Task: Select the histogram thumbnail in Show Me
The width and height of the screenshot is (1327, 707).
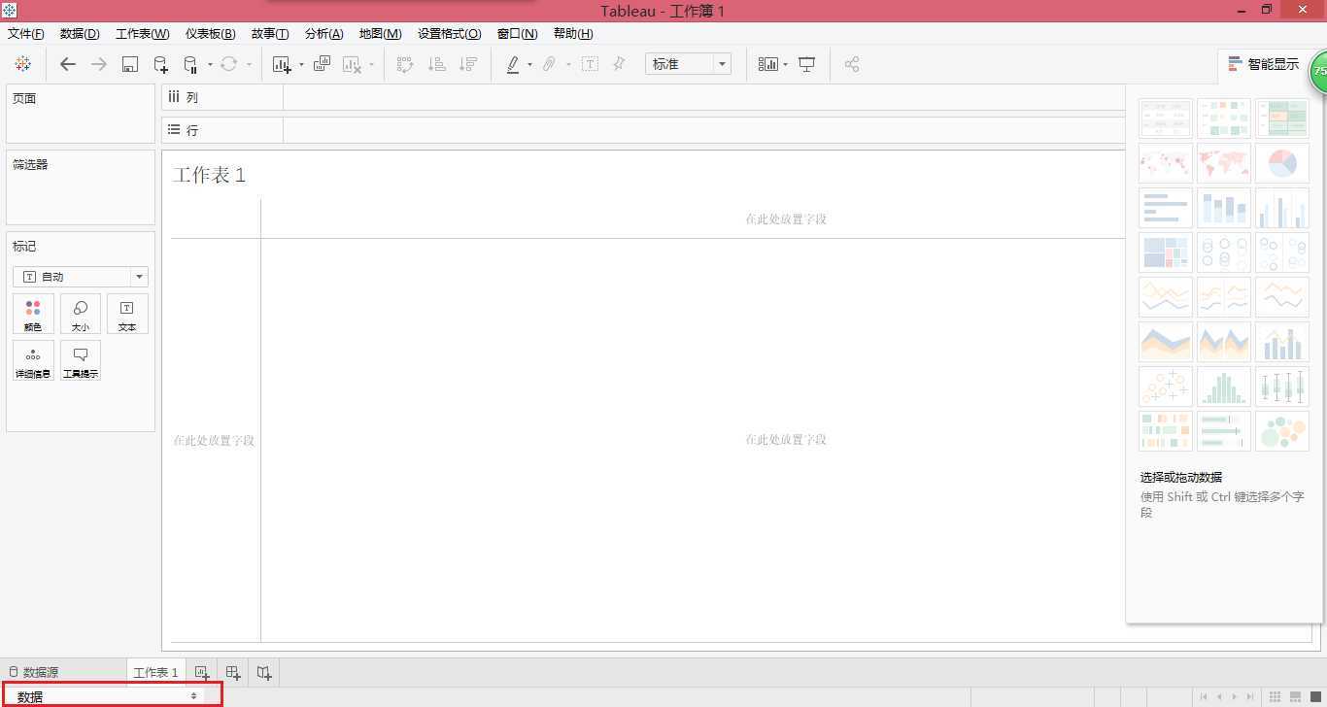Action: tap(1224, 387)
